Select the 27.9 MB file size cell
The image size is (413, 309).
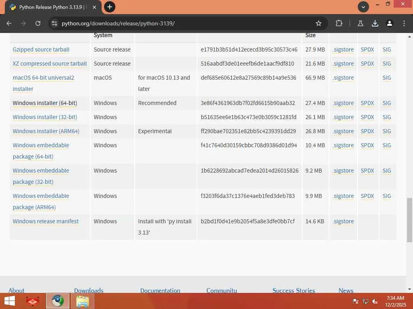315,49
